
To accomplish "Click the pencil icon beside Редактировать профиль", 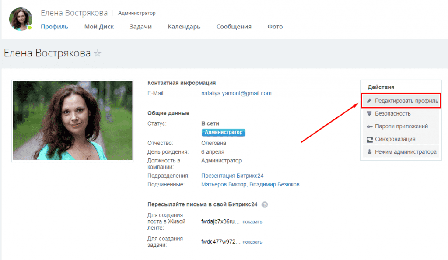I will point(369,101).
